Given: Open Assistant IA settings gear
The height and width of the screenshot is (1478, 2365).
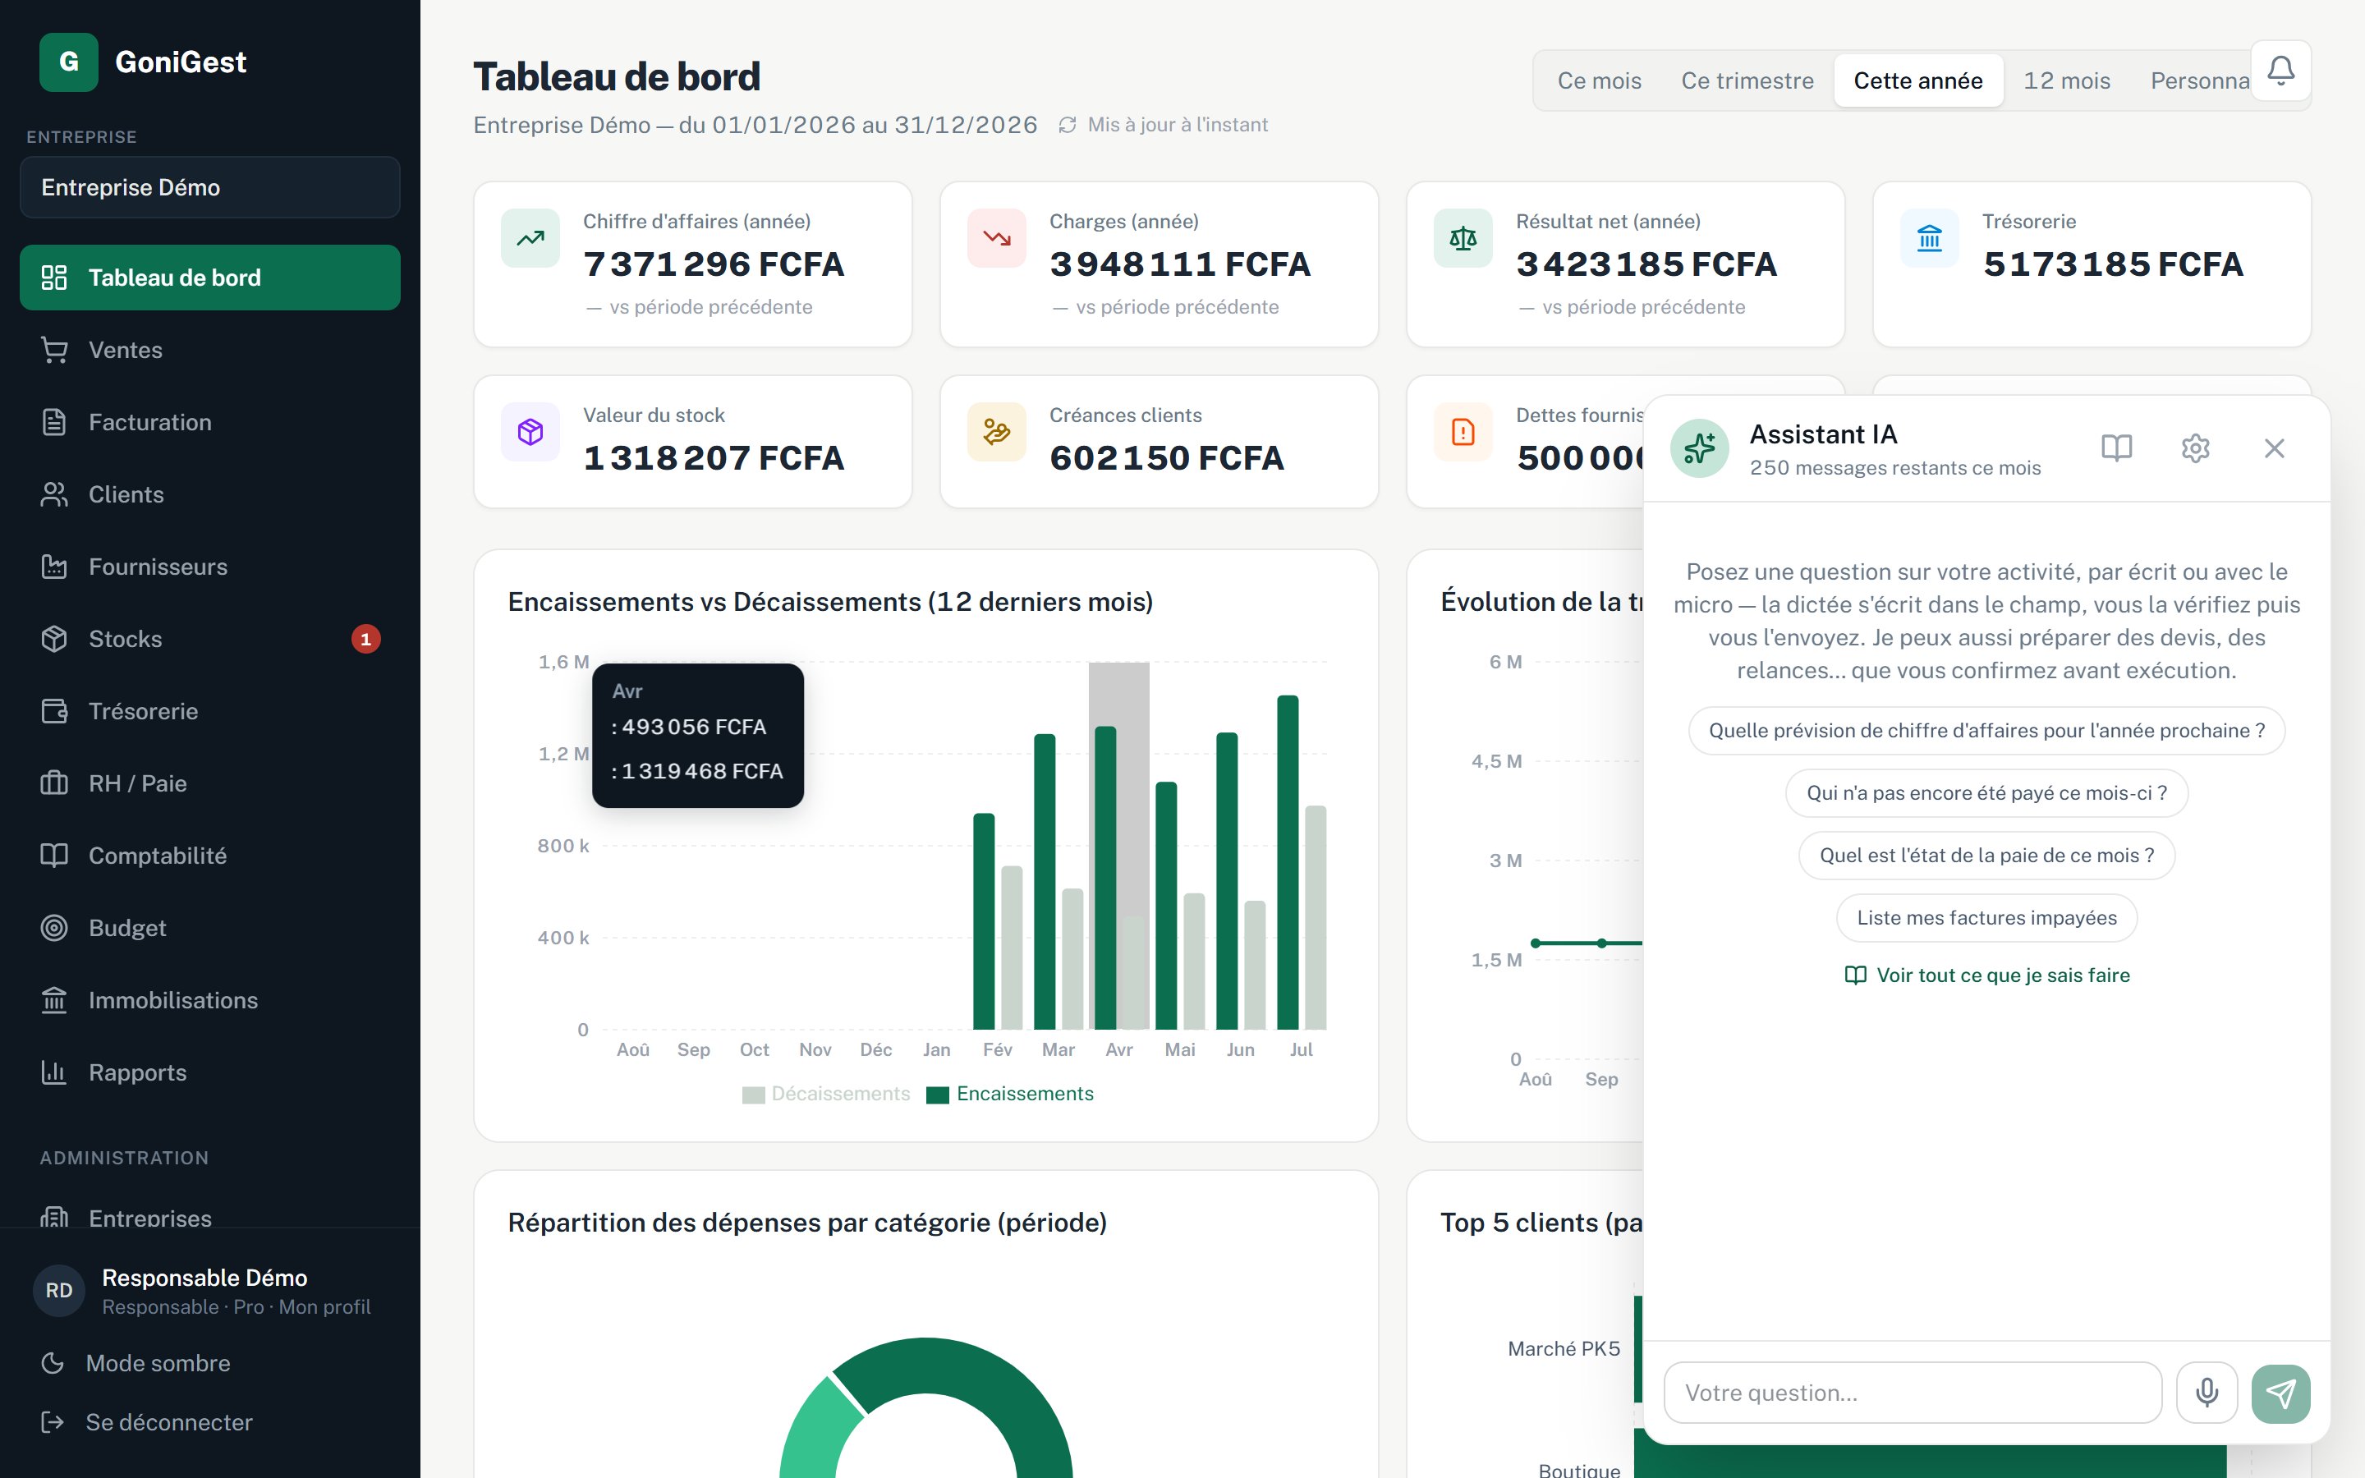Looking at the screenshot, I should coord(2196,448).
